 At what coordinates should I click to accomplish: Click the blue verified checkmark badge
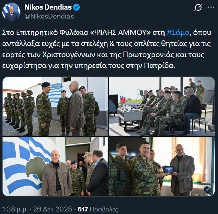(77, 7)
